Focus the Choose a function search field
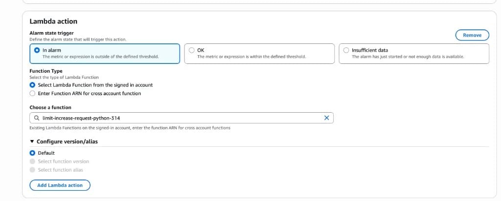The width and height of the screenshot is (501, 201). coord(182,118)
